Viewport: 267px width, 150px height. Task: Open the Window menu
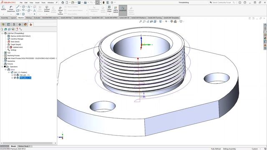(x=50, y=2)
